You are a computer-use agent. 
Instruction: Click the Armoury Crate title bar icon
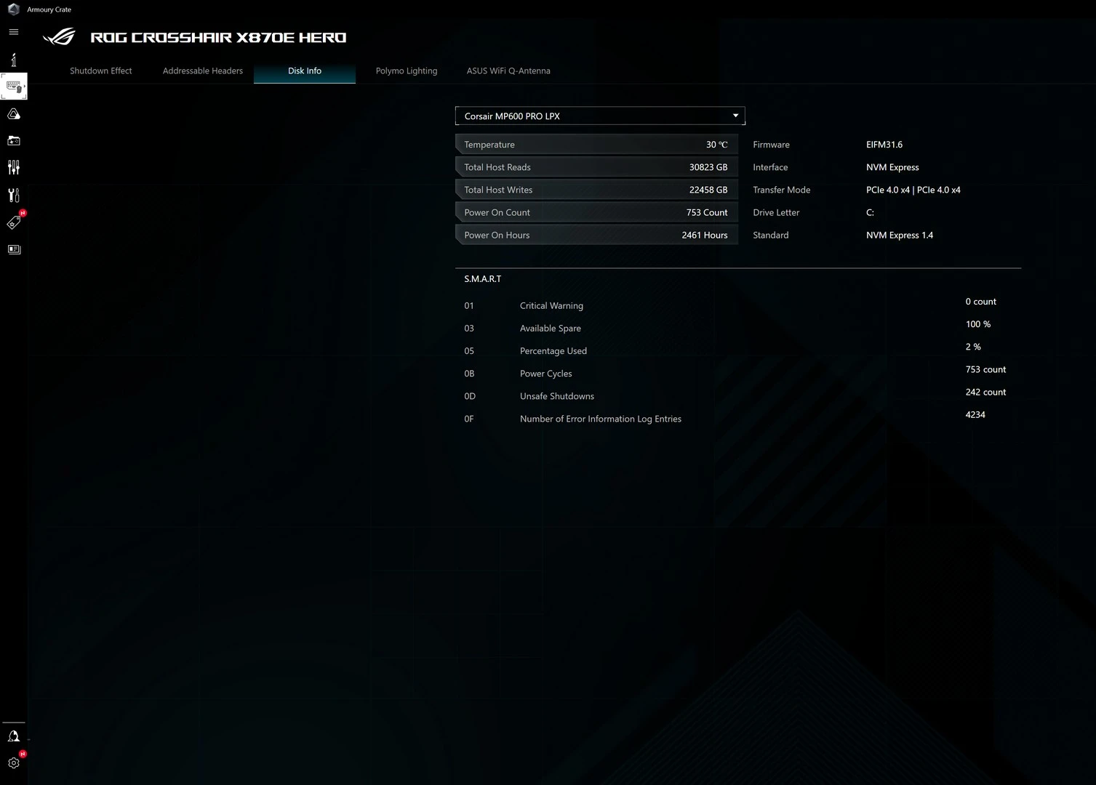click(13, 9)
